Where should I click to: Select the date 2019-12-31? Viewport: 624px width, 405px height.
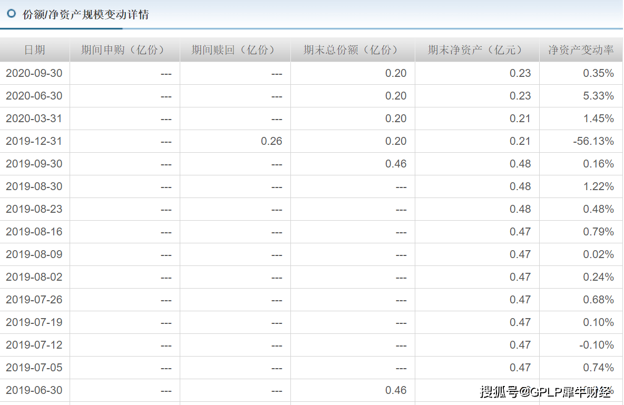(34, 141)
